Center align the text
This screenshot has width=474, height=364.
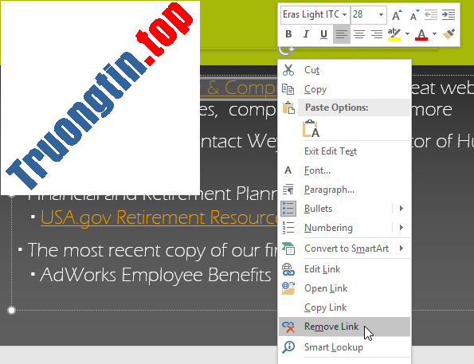point(359,34)
